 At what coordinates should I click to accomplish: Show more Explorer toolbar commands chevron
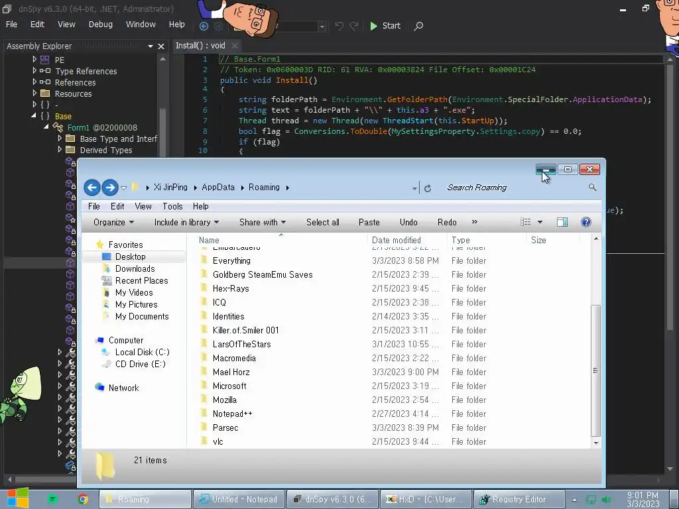(475, 221)
